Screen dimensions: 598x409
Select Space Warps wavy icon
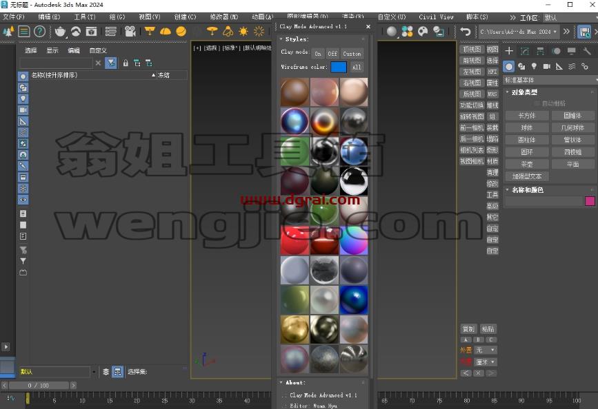point(572,67)
